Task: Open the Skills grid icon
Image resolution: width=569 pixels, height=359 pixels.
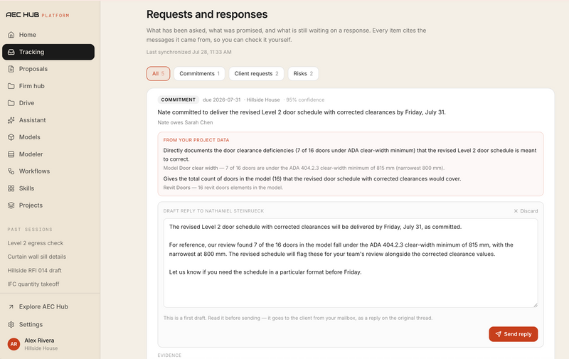Action: pyautogui.click(x=11, y=188)
